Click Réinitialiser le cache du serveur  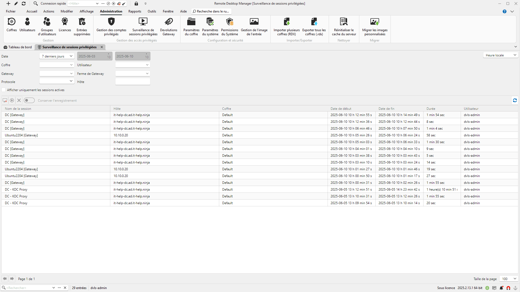point(344,26)
